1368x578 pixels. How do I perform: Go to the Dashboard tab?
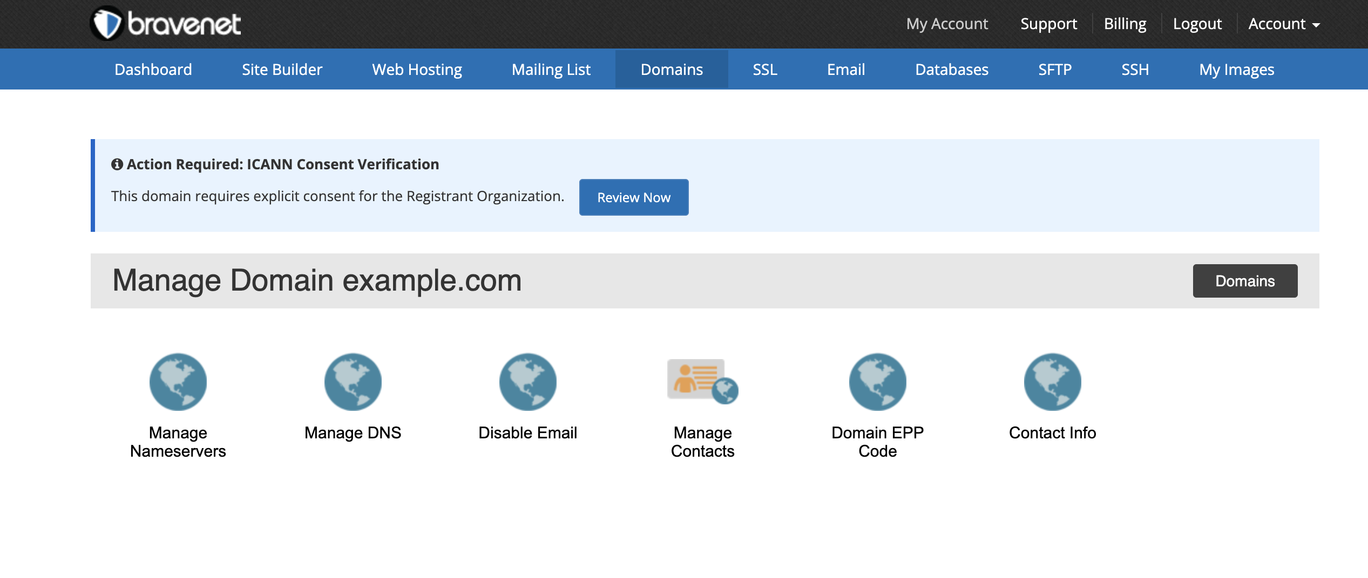point(153,70)
